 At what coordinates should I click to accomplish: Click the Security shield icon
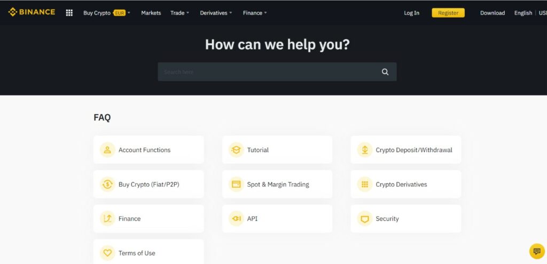click(x=364, y=219)
